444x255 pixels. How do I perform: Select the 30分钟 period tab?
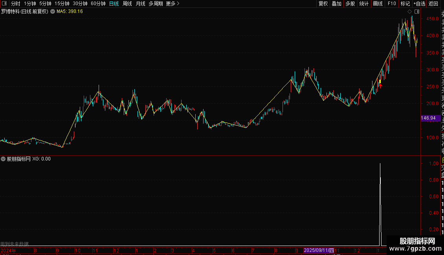pos(80,4)
